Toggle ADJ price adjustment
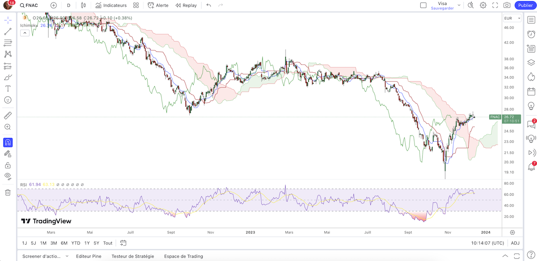Image resolution: width=537 pixels, height=261 pixels. [515, 243]
